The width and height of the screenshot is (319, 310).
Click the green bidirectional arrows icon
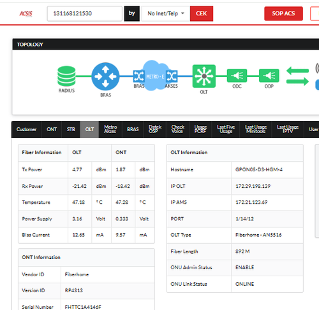click(x=297, y=76)
